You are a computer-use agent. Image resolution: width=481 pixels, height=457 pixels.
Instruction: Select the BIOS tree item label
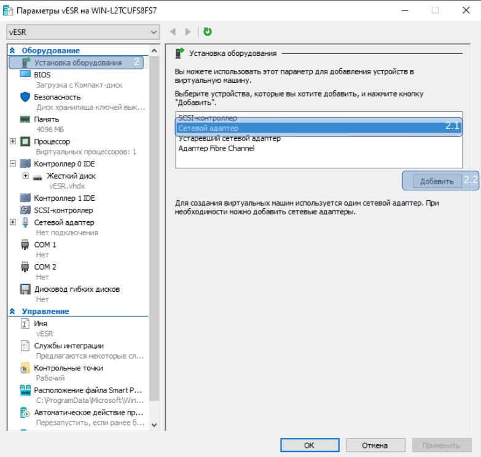click(x=42, y=75)
